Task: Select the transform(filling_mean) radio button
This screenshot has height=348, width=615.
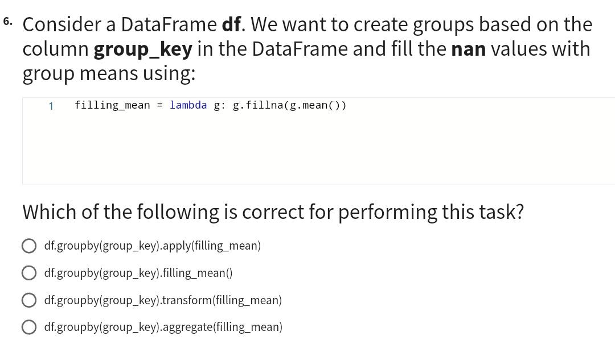Action: (29, 300)
